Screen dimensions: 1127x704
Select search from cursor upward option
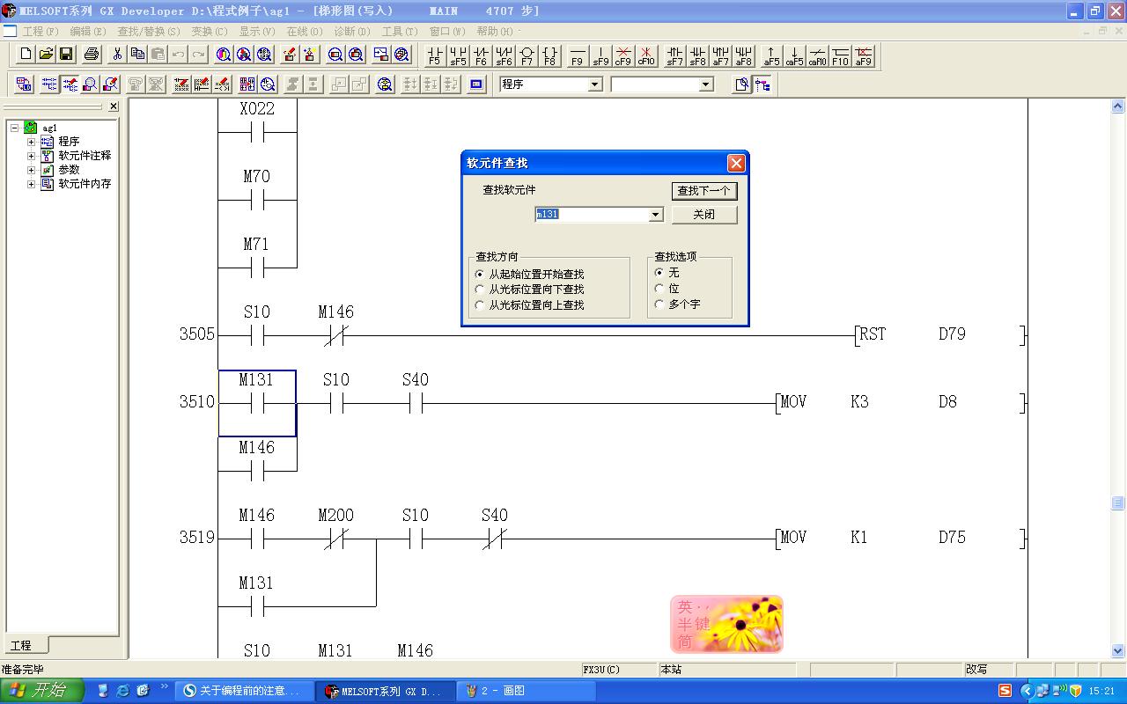point(480,305)
